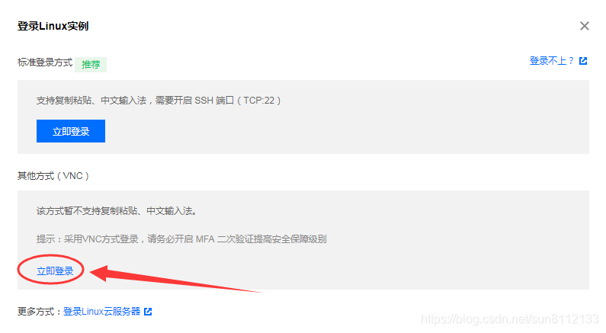This screenshot has height=333, width=606.
Task: Click the blue 立即登录 button
Action: pyautogui.click(x=71, y=131)
